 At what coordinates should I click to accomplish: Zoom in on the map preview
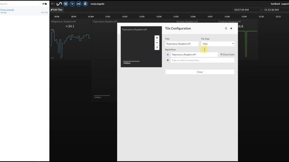(157, 38)
